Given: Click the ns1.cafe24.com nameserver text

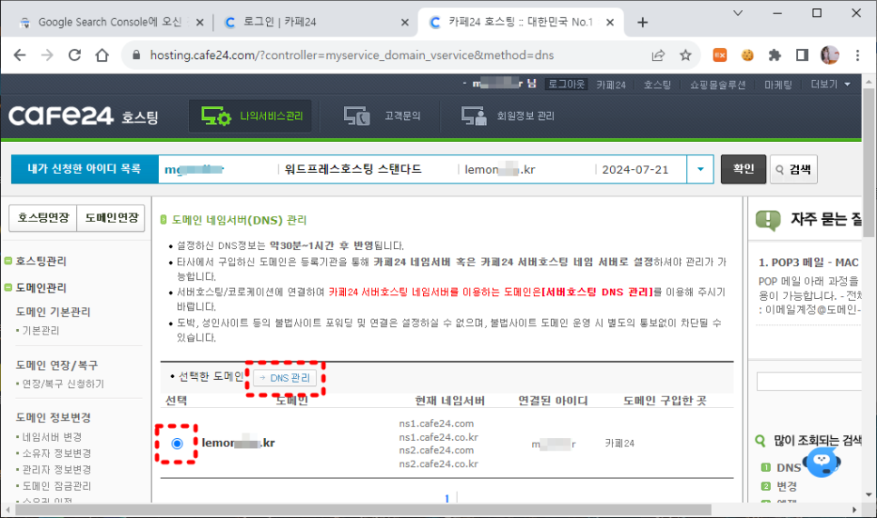Looking at the screenshot, I should click(437, 423).
